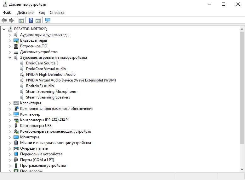Viewport: 245px width, 180px height.
Task: Click disabled-device icon of NVIDIA Virtual Audio Device
Action: pos(22,80)
